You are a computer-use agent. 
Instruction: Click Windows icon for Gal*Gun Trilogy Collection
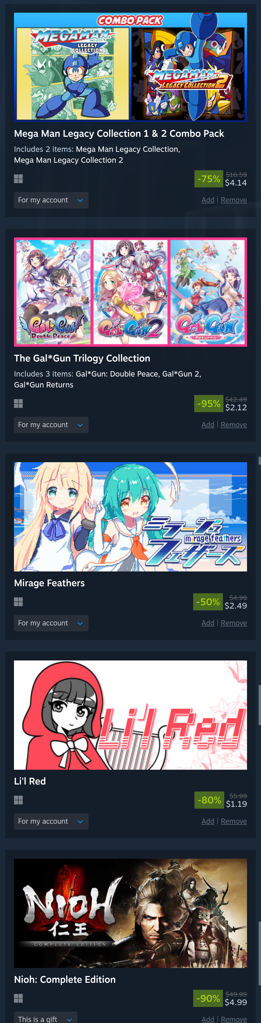pyautogui.click(x=18, y=404)
